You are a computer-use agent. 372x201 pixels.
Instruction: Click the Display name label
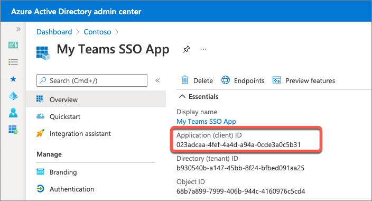pos(197,112)
